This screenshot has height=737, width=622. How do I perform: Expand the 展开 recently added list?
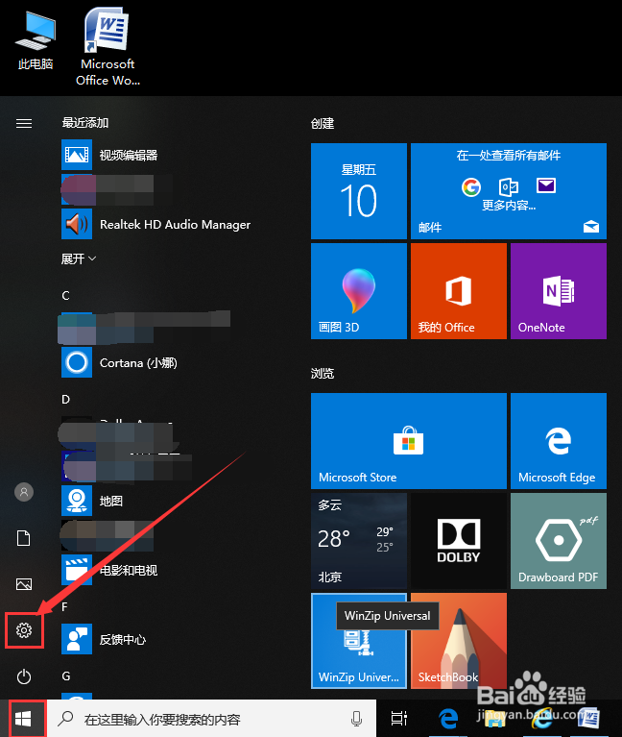click(79, 258)
